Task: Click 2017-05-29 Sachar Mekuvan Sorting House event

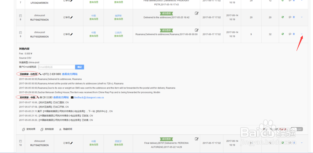Action: (x=90, y=92)
